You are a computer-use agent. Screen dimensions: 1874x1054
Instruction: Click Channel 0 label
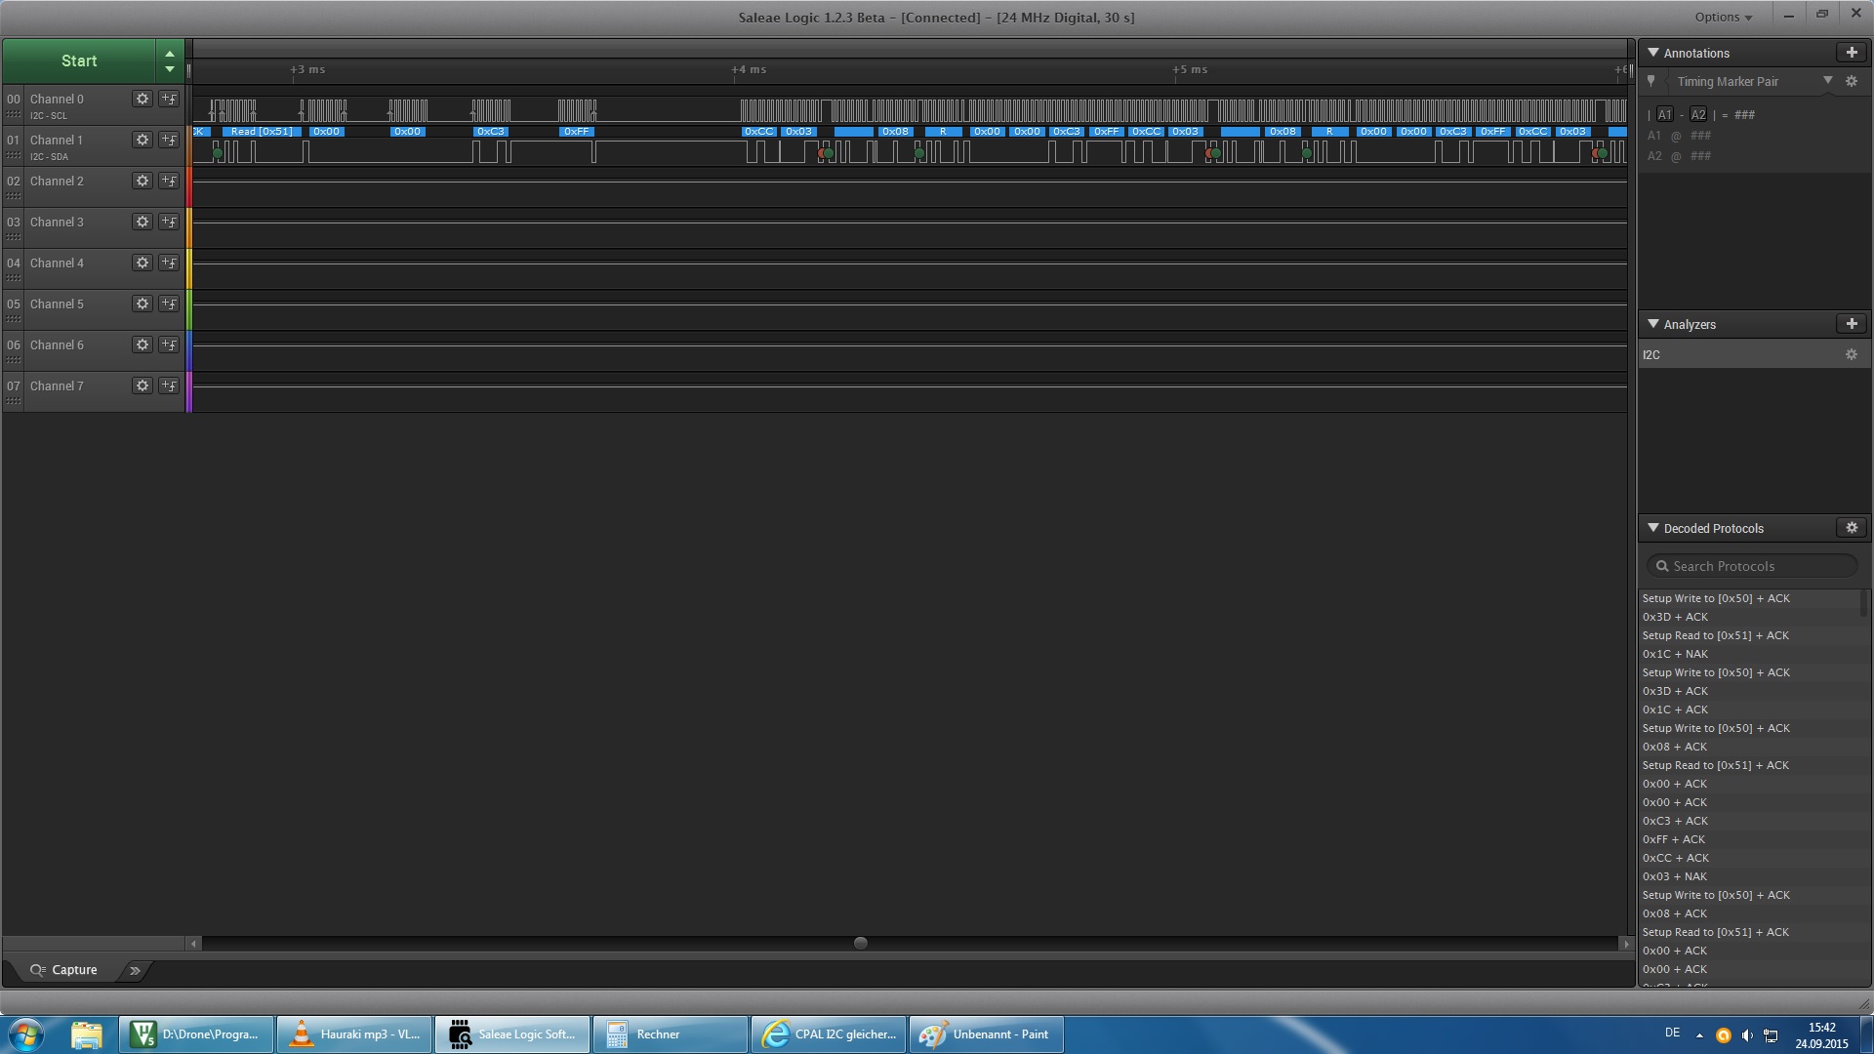coord(57,99)
